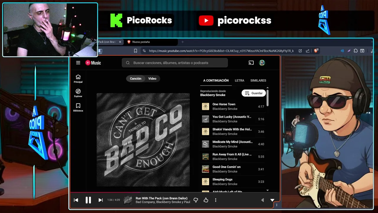The image size is (378, 213).
Task: Click Good One Comin' on thumbnail
Action: (206, 169)
